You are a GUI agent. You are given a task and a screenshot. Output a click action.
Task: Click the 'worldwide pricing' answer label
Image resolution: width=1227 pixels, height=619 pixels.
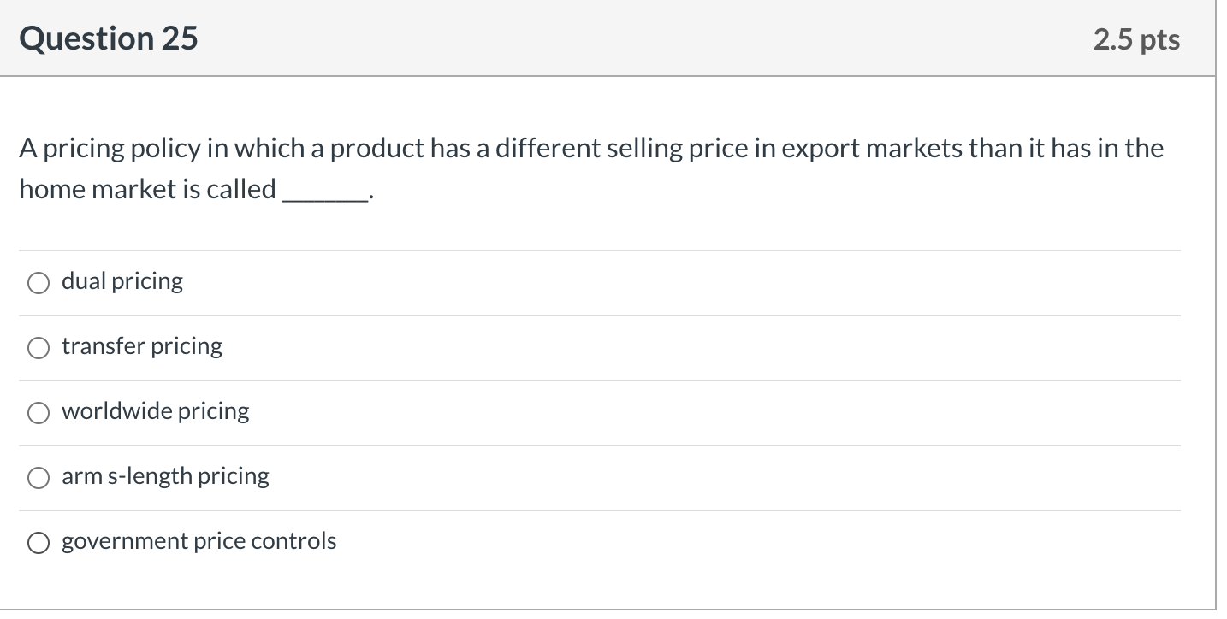[x=155, y=411]
